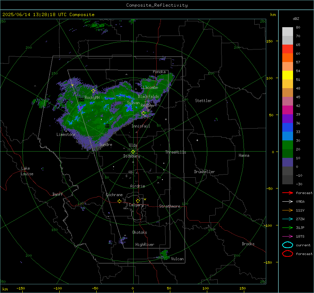Select the white 09EA arrow legend entry
This screenshot has width=314, height=293.
(287, 201)
